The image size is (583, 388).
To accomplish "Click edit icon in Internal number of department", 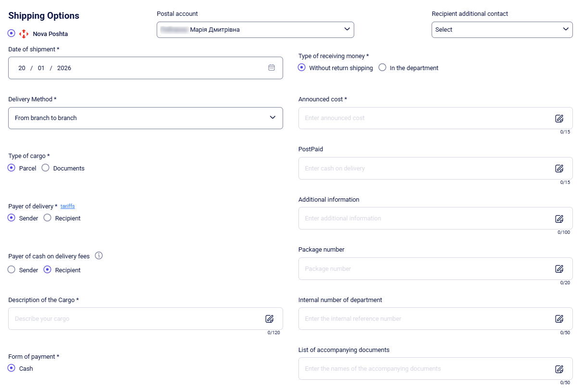I will (559, 319).
